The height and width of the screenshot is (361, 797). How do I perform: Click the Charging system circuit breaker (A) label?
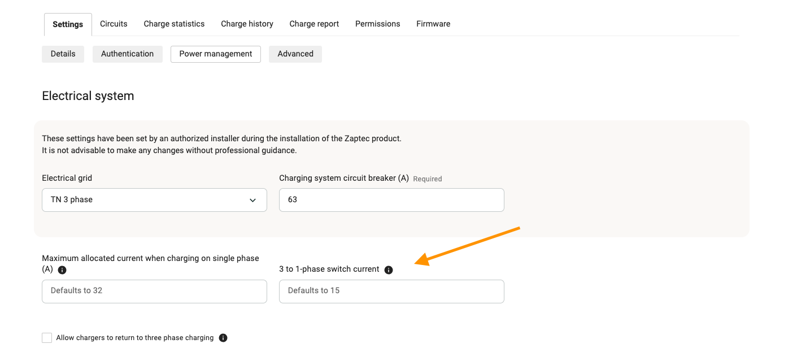point(344,178)
